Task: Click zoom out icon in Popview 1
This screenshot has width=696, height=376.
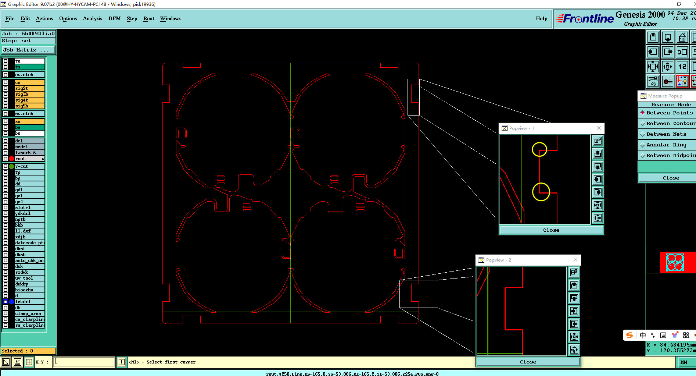Action: click(x=598, y=218)
